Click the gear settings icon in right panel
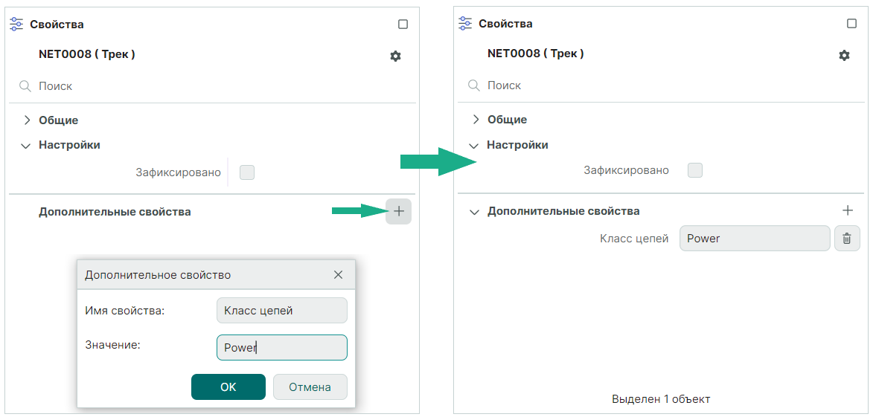The image size is (876, 417). pos(844,55)
